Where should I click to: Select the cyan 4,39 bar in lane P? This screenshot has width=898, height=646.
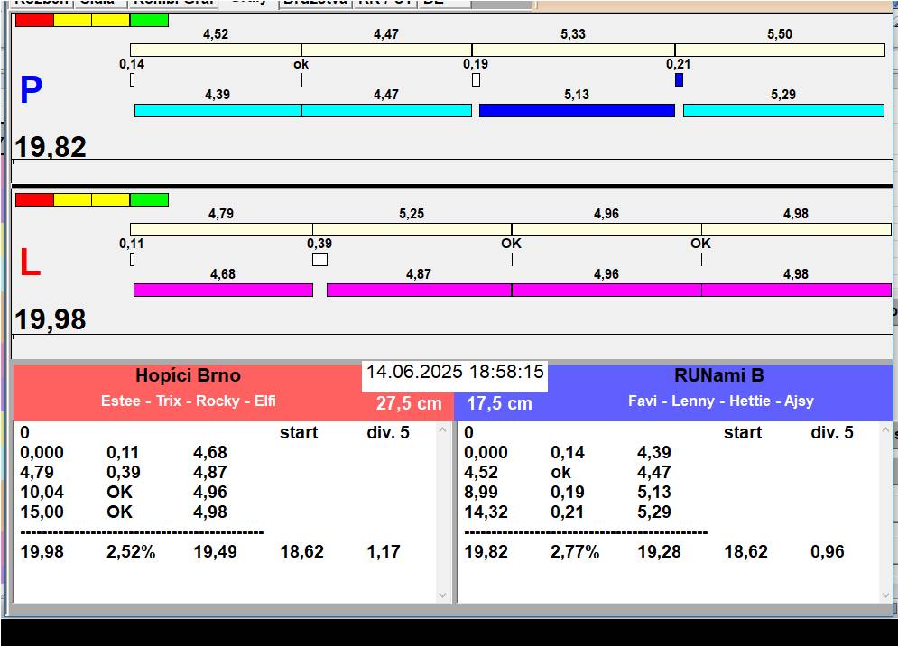tap(218, 110)
